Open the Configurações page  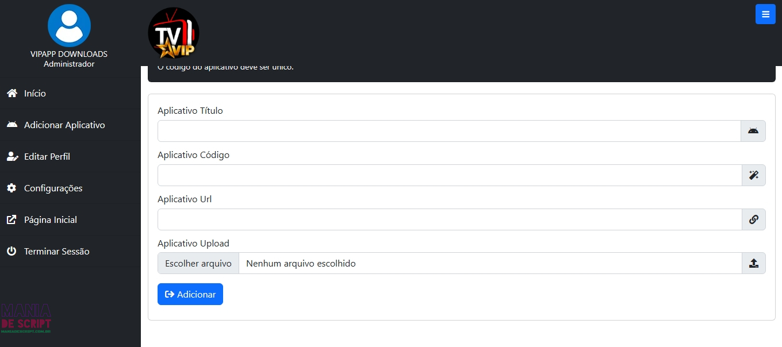(70, 188)
